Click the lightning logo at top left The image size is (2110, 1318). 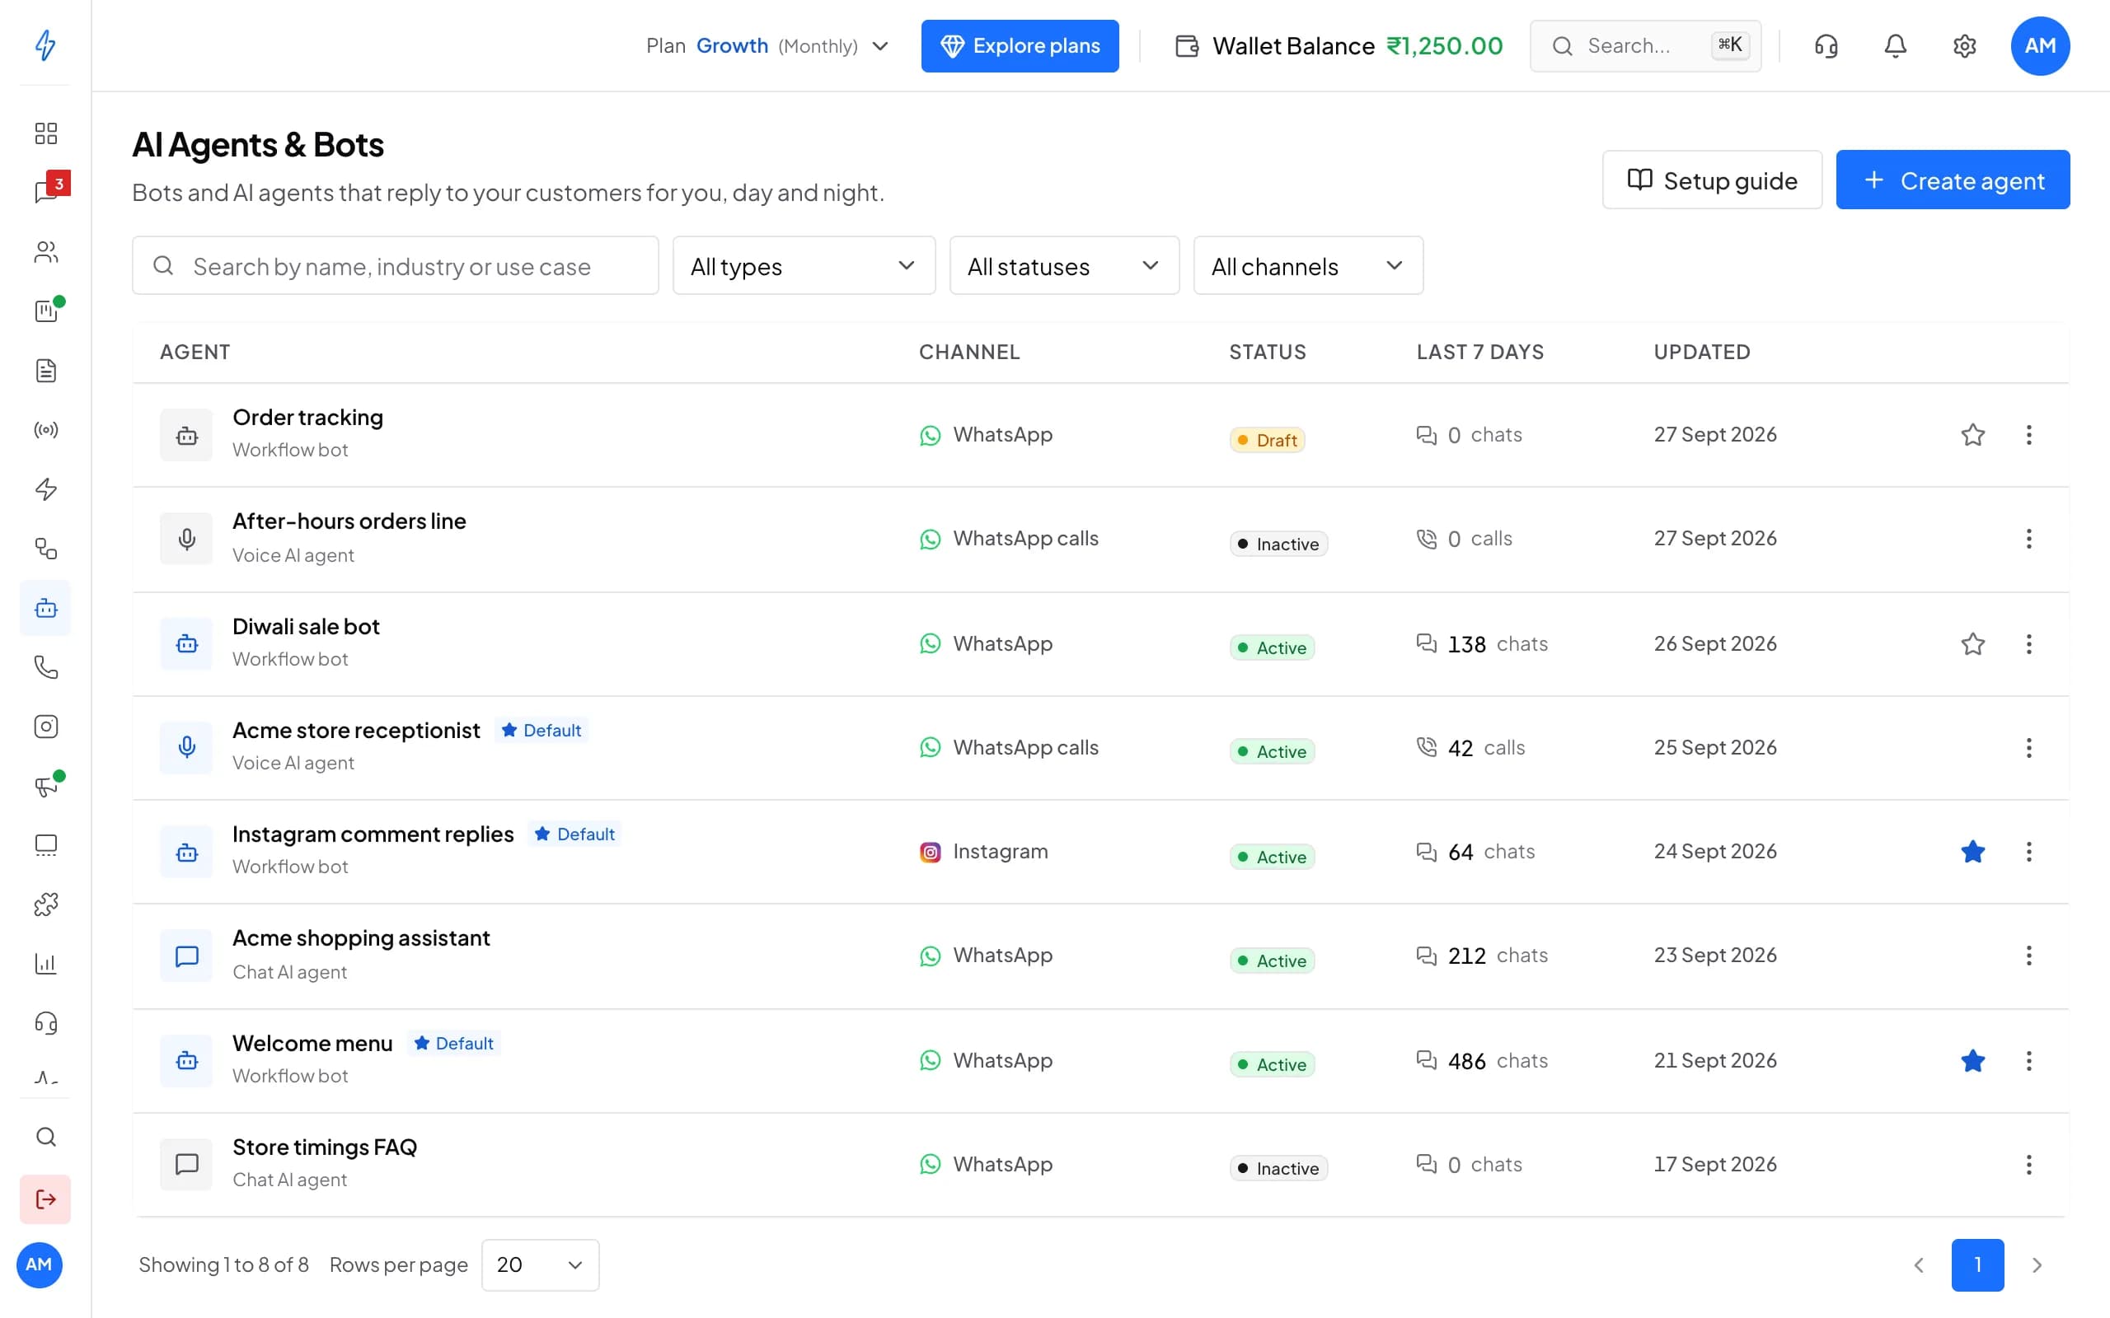click(x=45, y=45)
